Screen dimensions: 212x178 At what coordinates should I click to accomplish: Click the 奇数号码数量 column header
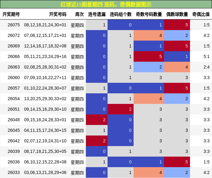(149, 14)
